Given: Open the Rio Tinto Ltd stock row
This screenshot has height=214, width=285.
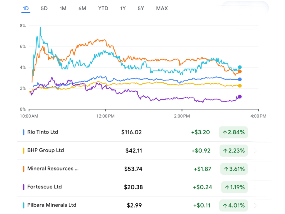Looking at the screenshot, I should tap(135, 132).
